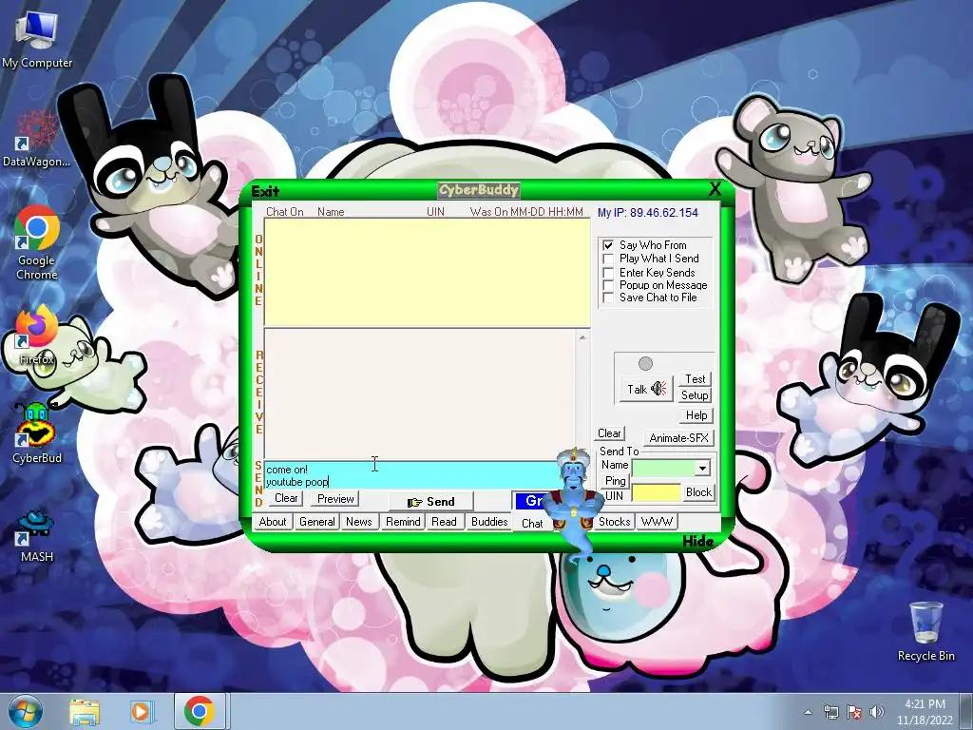973x730 pixels.
Task: Click the Block button
Action: pyautogui.click(x=698, y=492)
